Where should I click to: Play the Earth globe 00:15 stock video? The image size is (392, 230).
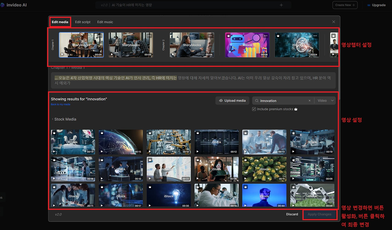point(102,151)
